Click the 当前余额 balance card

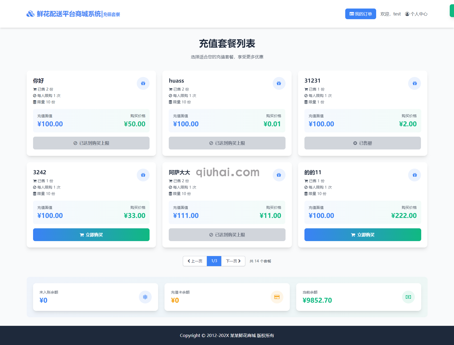pos(359,297)
